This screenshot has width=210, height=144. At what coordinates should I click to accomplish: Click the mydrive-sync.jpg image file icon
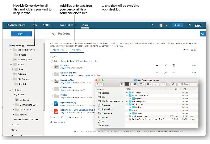(x=56, y=104)
